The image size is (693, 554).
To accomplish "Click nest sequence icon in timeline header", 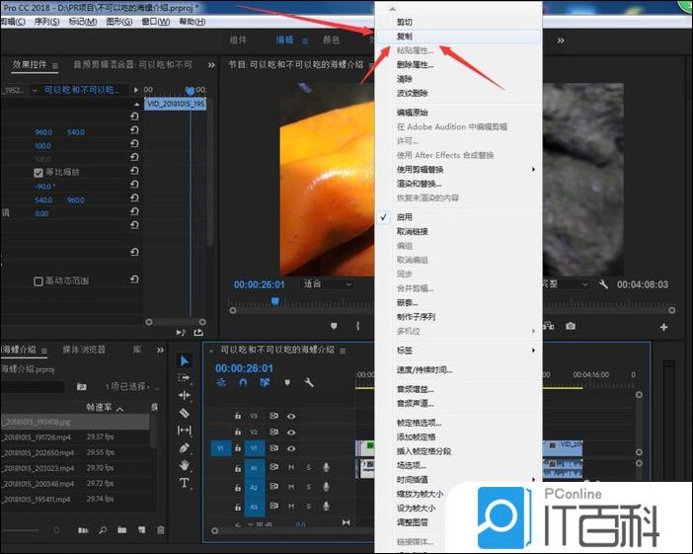I will click(221, 382).
